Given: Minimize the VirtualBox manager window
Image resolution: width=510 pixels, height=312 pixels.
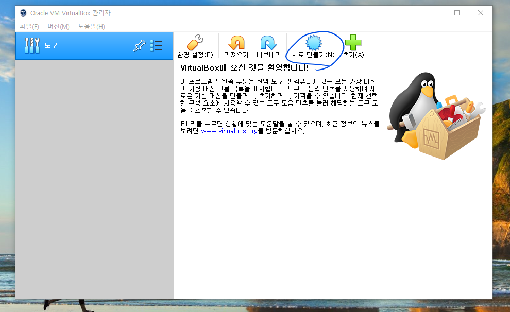Looking at the screenshot, I should pos(434,13).
